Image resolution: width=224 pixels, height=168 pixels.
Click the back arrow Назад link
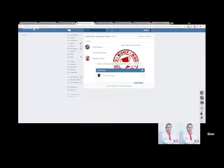click(x=23, y=35)
